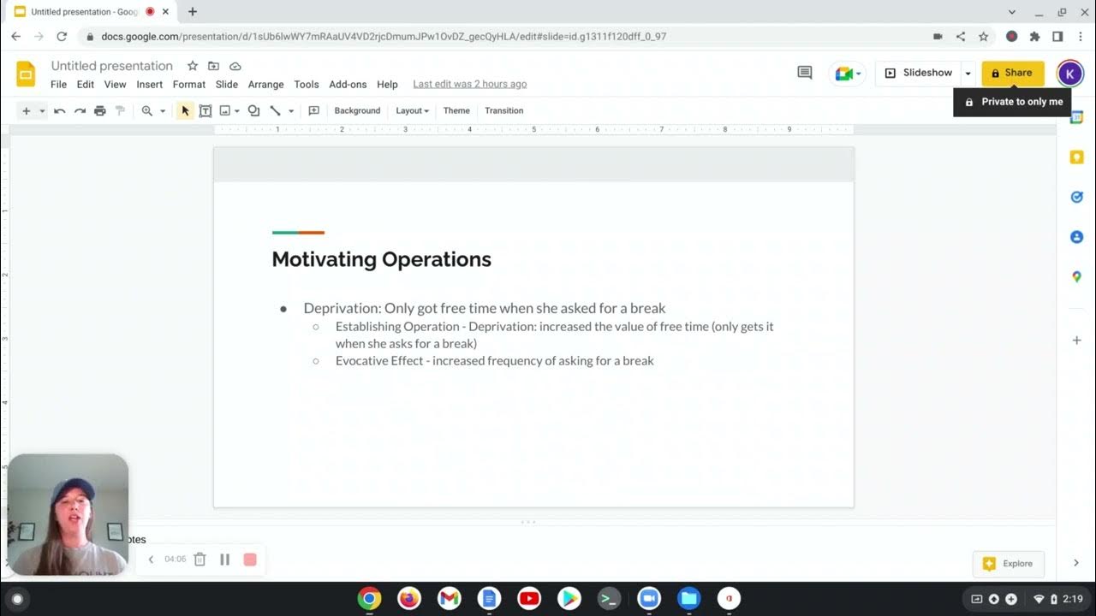Open Files app from the shelf
Viewport: 1096px width, 616px height.
tap(689, 599)
